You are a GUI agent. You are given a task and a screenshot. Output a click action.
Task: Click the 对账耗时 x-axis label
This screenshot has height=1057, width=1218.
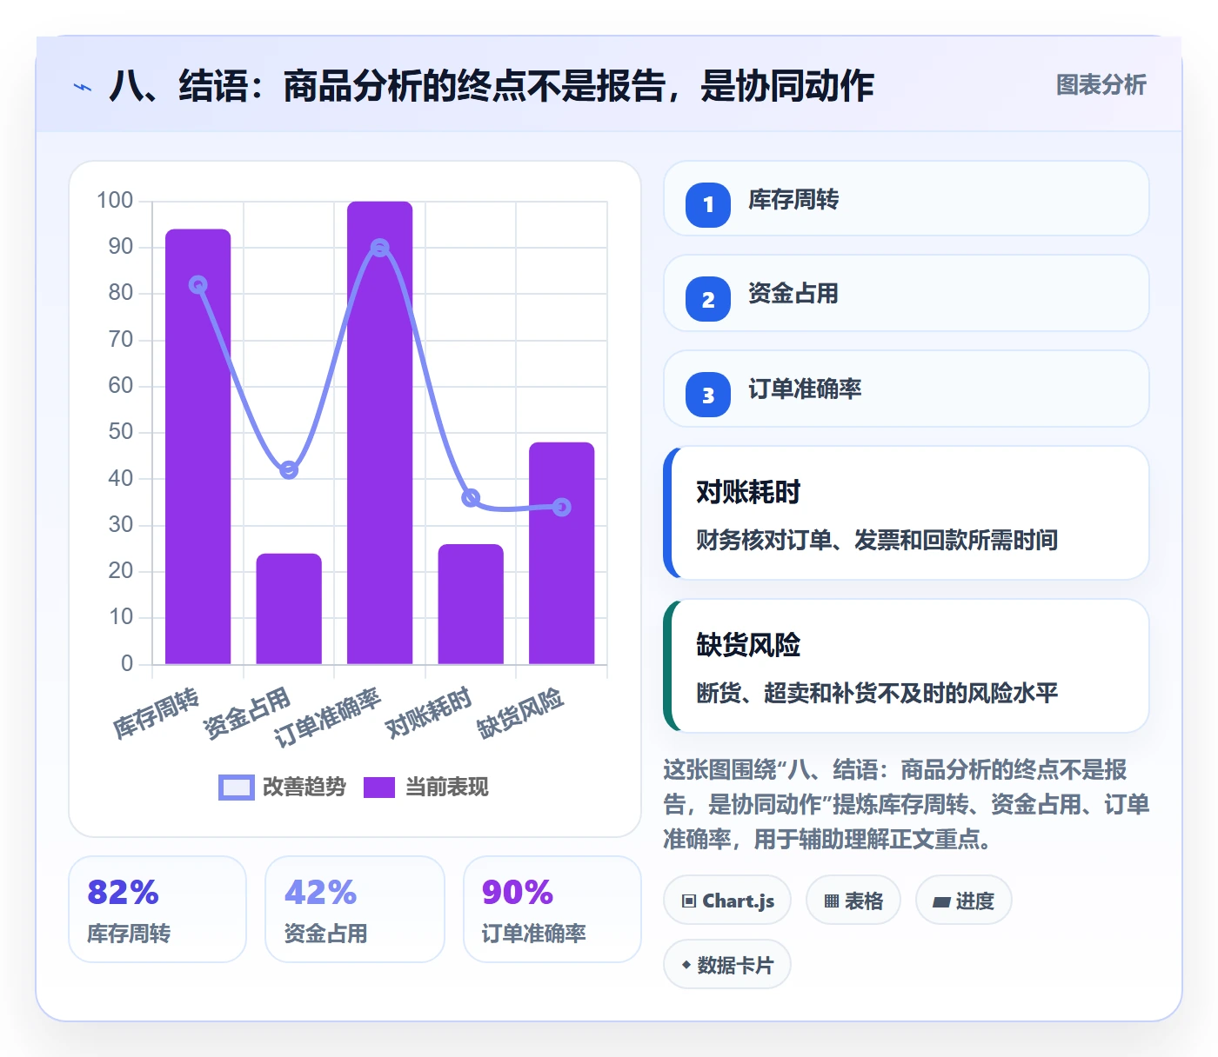[429, 713]
